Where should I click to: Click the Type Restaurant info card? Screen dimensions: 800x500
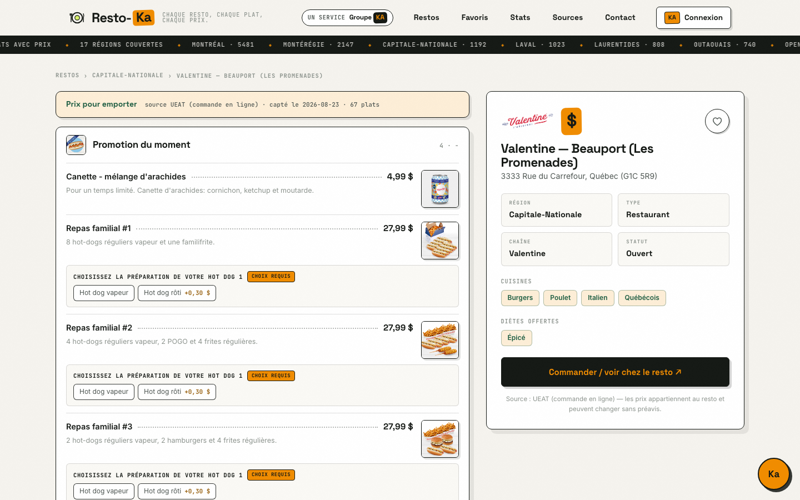(673, 210)
